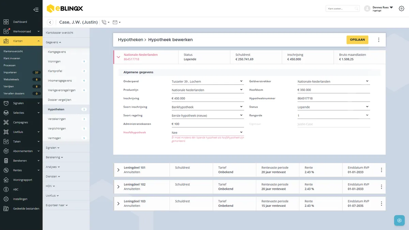The height and width of the screenshot is (230, 409).
Task: Open the more options menu beside OPSLAAN
Action: pos(379,40)
